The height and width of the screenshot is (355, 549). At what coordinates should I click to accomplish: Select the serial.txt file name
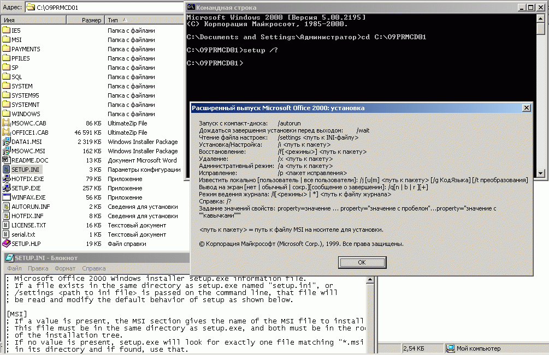click(x=23, y=234)
